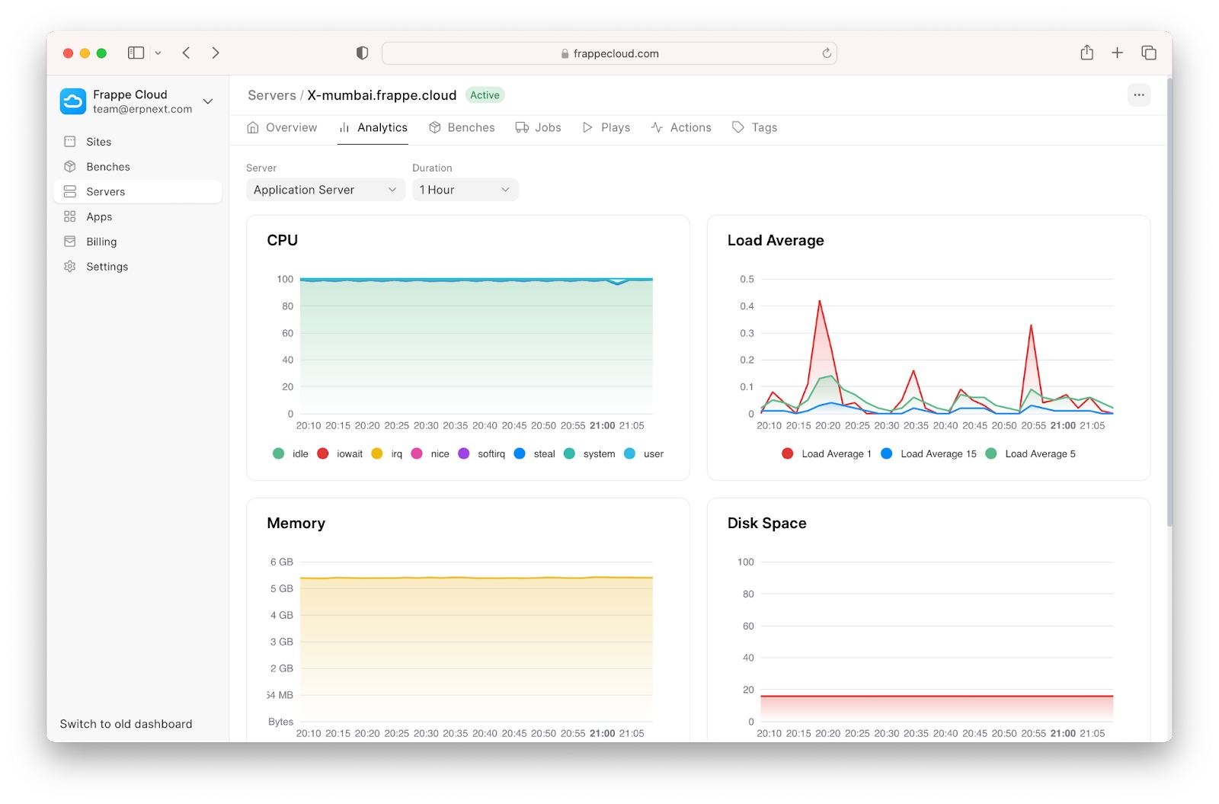Click the privacy shield icon
The width and height of the screenshot is (1219, 804).
362,53
